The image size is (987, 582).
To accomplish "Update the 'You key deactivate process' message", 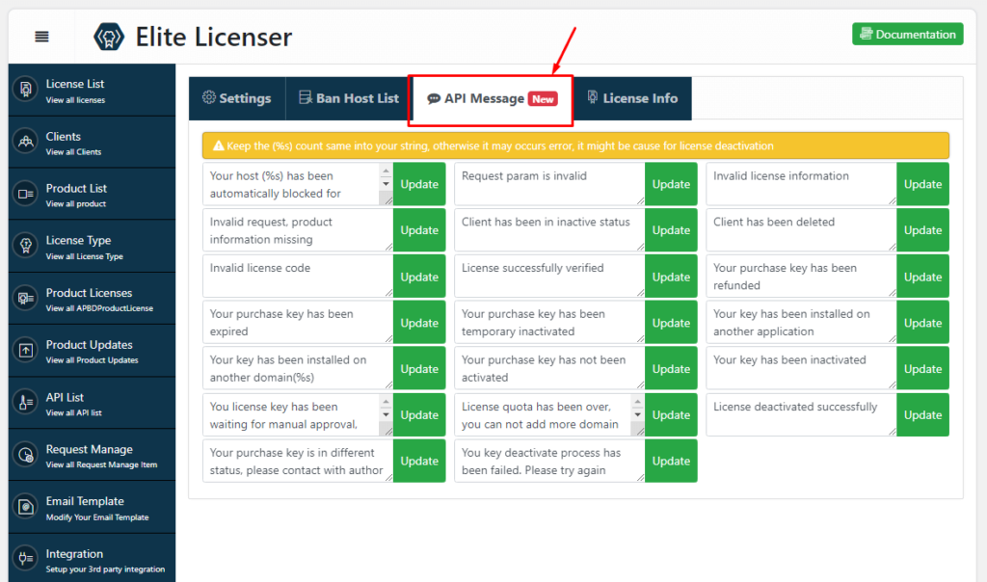I will click(x=671, y=462).
